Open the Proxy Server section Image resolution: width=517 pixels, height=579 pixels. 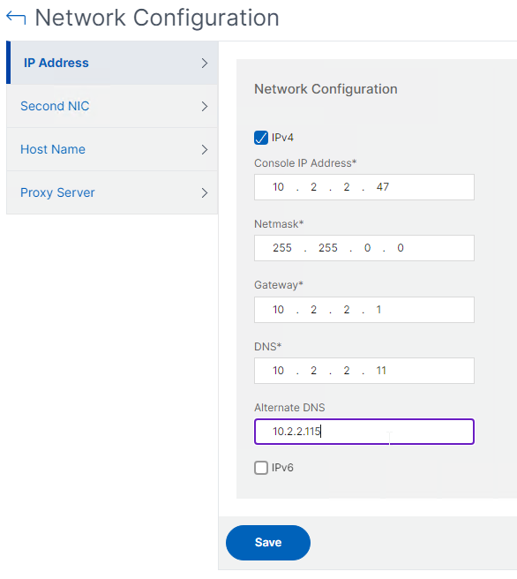[x=112, y=192]
